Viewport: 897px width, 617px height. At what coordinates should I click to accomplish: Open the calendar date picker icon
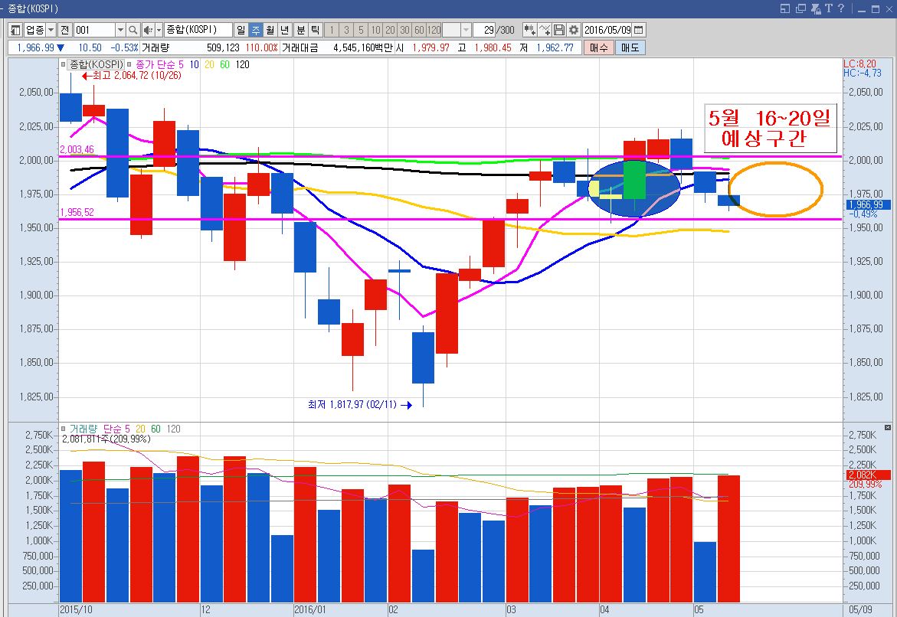(639, 30)
